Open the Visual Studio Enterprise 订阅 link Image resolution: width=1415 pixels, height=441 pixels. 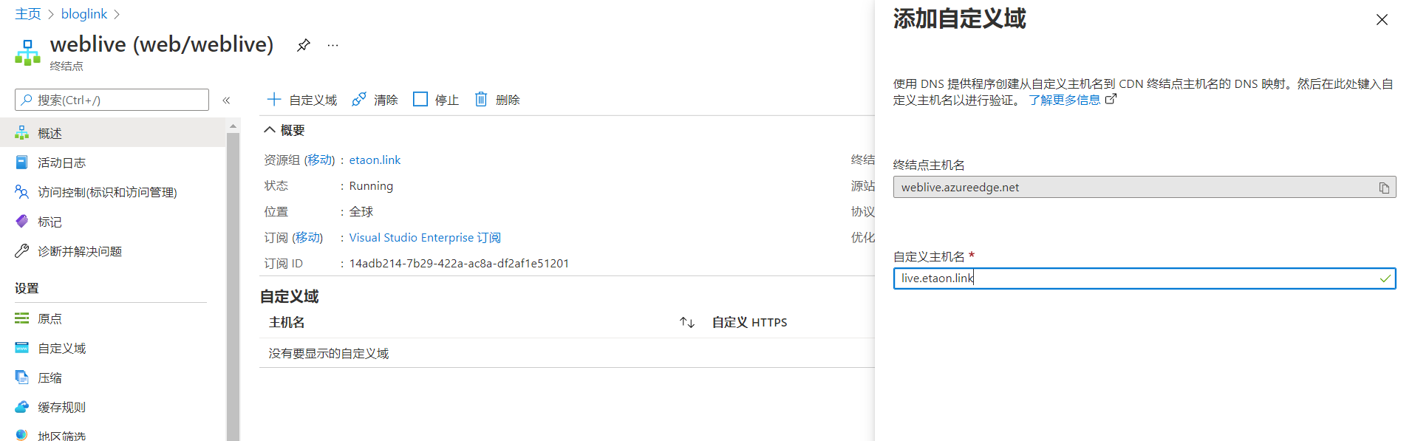click(425, 237)
